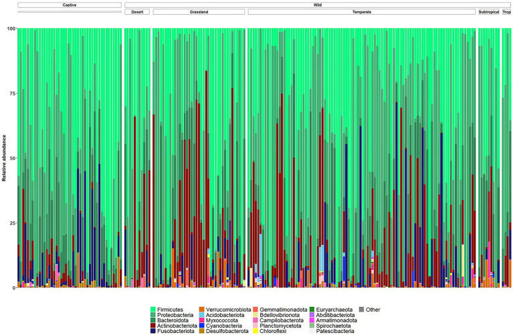Select the Verrucomicrobiota orange legend swatch
Viewport: 513px width, 335px height.
201,310
